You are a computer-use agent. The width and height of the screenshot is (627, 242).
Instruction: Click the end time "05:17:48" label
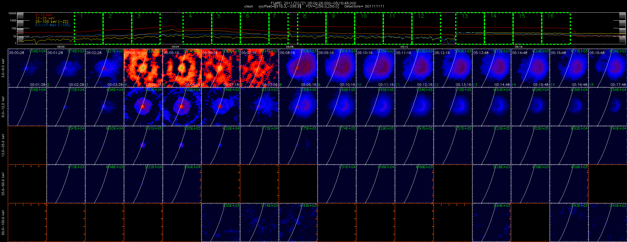pos(618,85)
